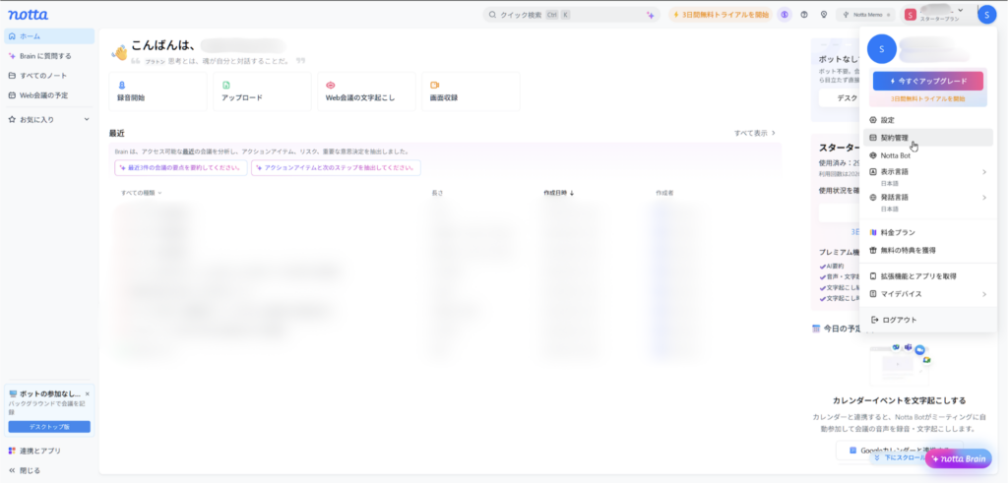This screenshot has height=483, width=1008.
Task: Open the すべての種類 filter dropdown
Action: (x=142, y=193)
